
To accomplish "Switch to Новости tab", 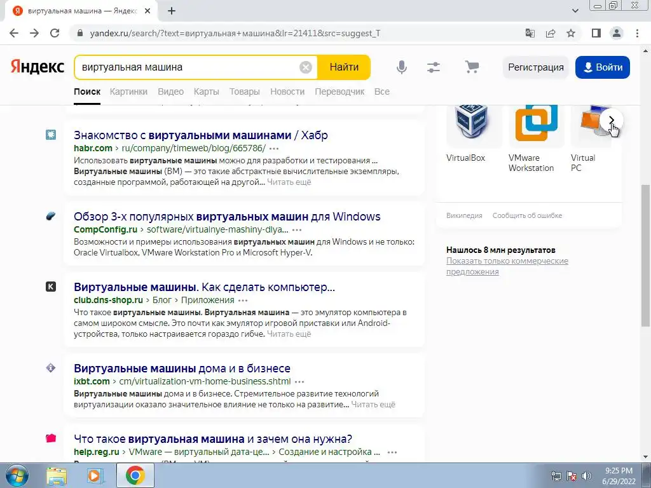I will [x=287, y=91].
